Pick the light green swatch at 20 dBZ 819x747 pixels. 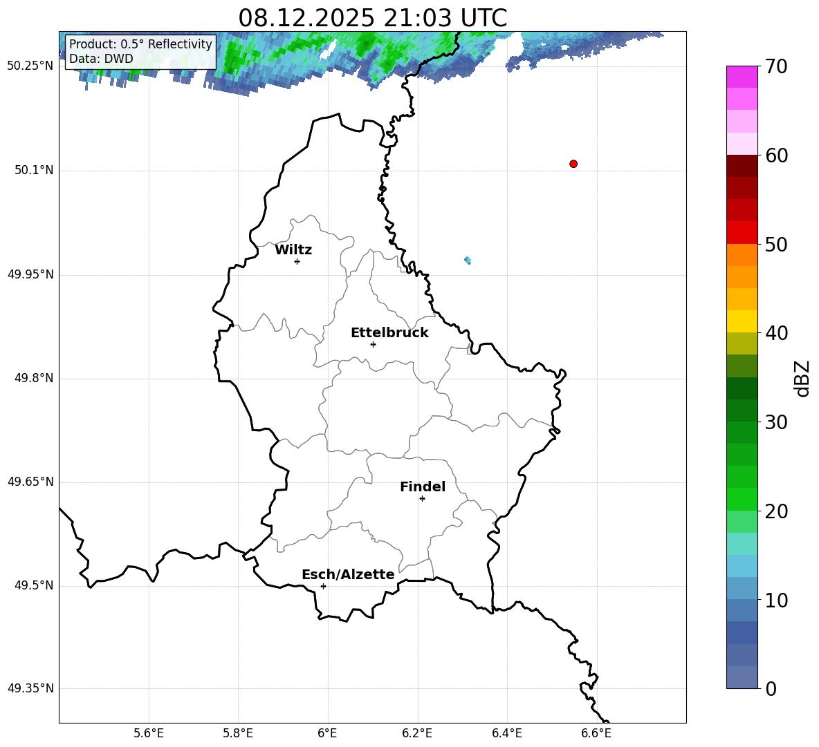click(x=742, y=521)
